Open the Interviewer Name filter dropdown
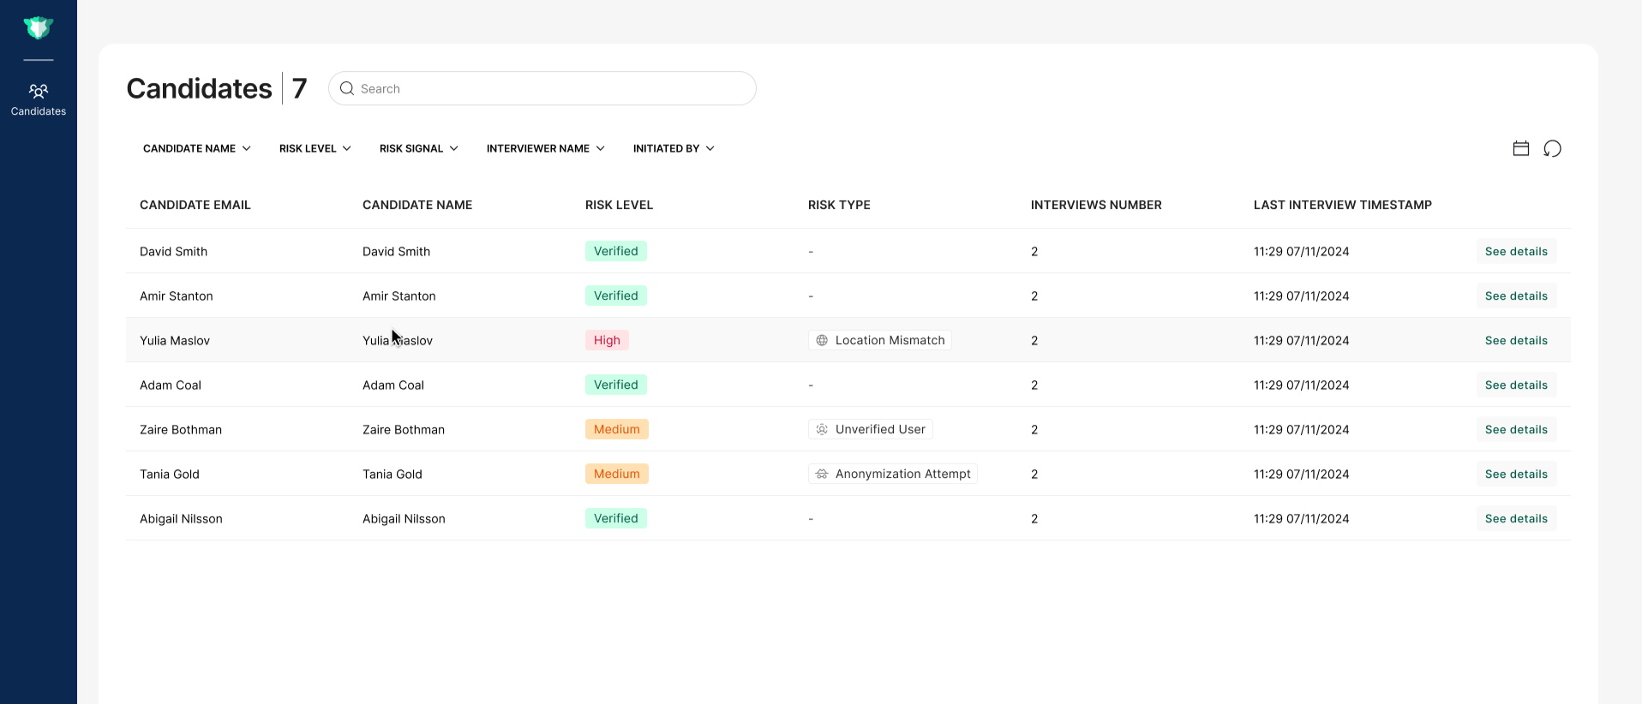 point(546,148)
